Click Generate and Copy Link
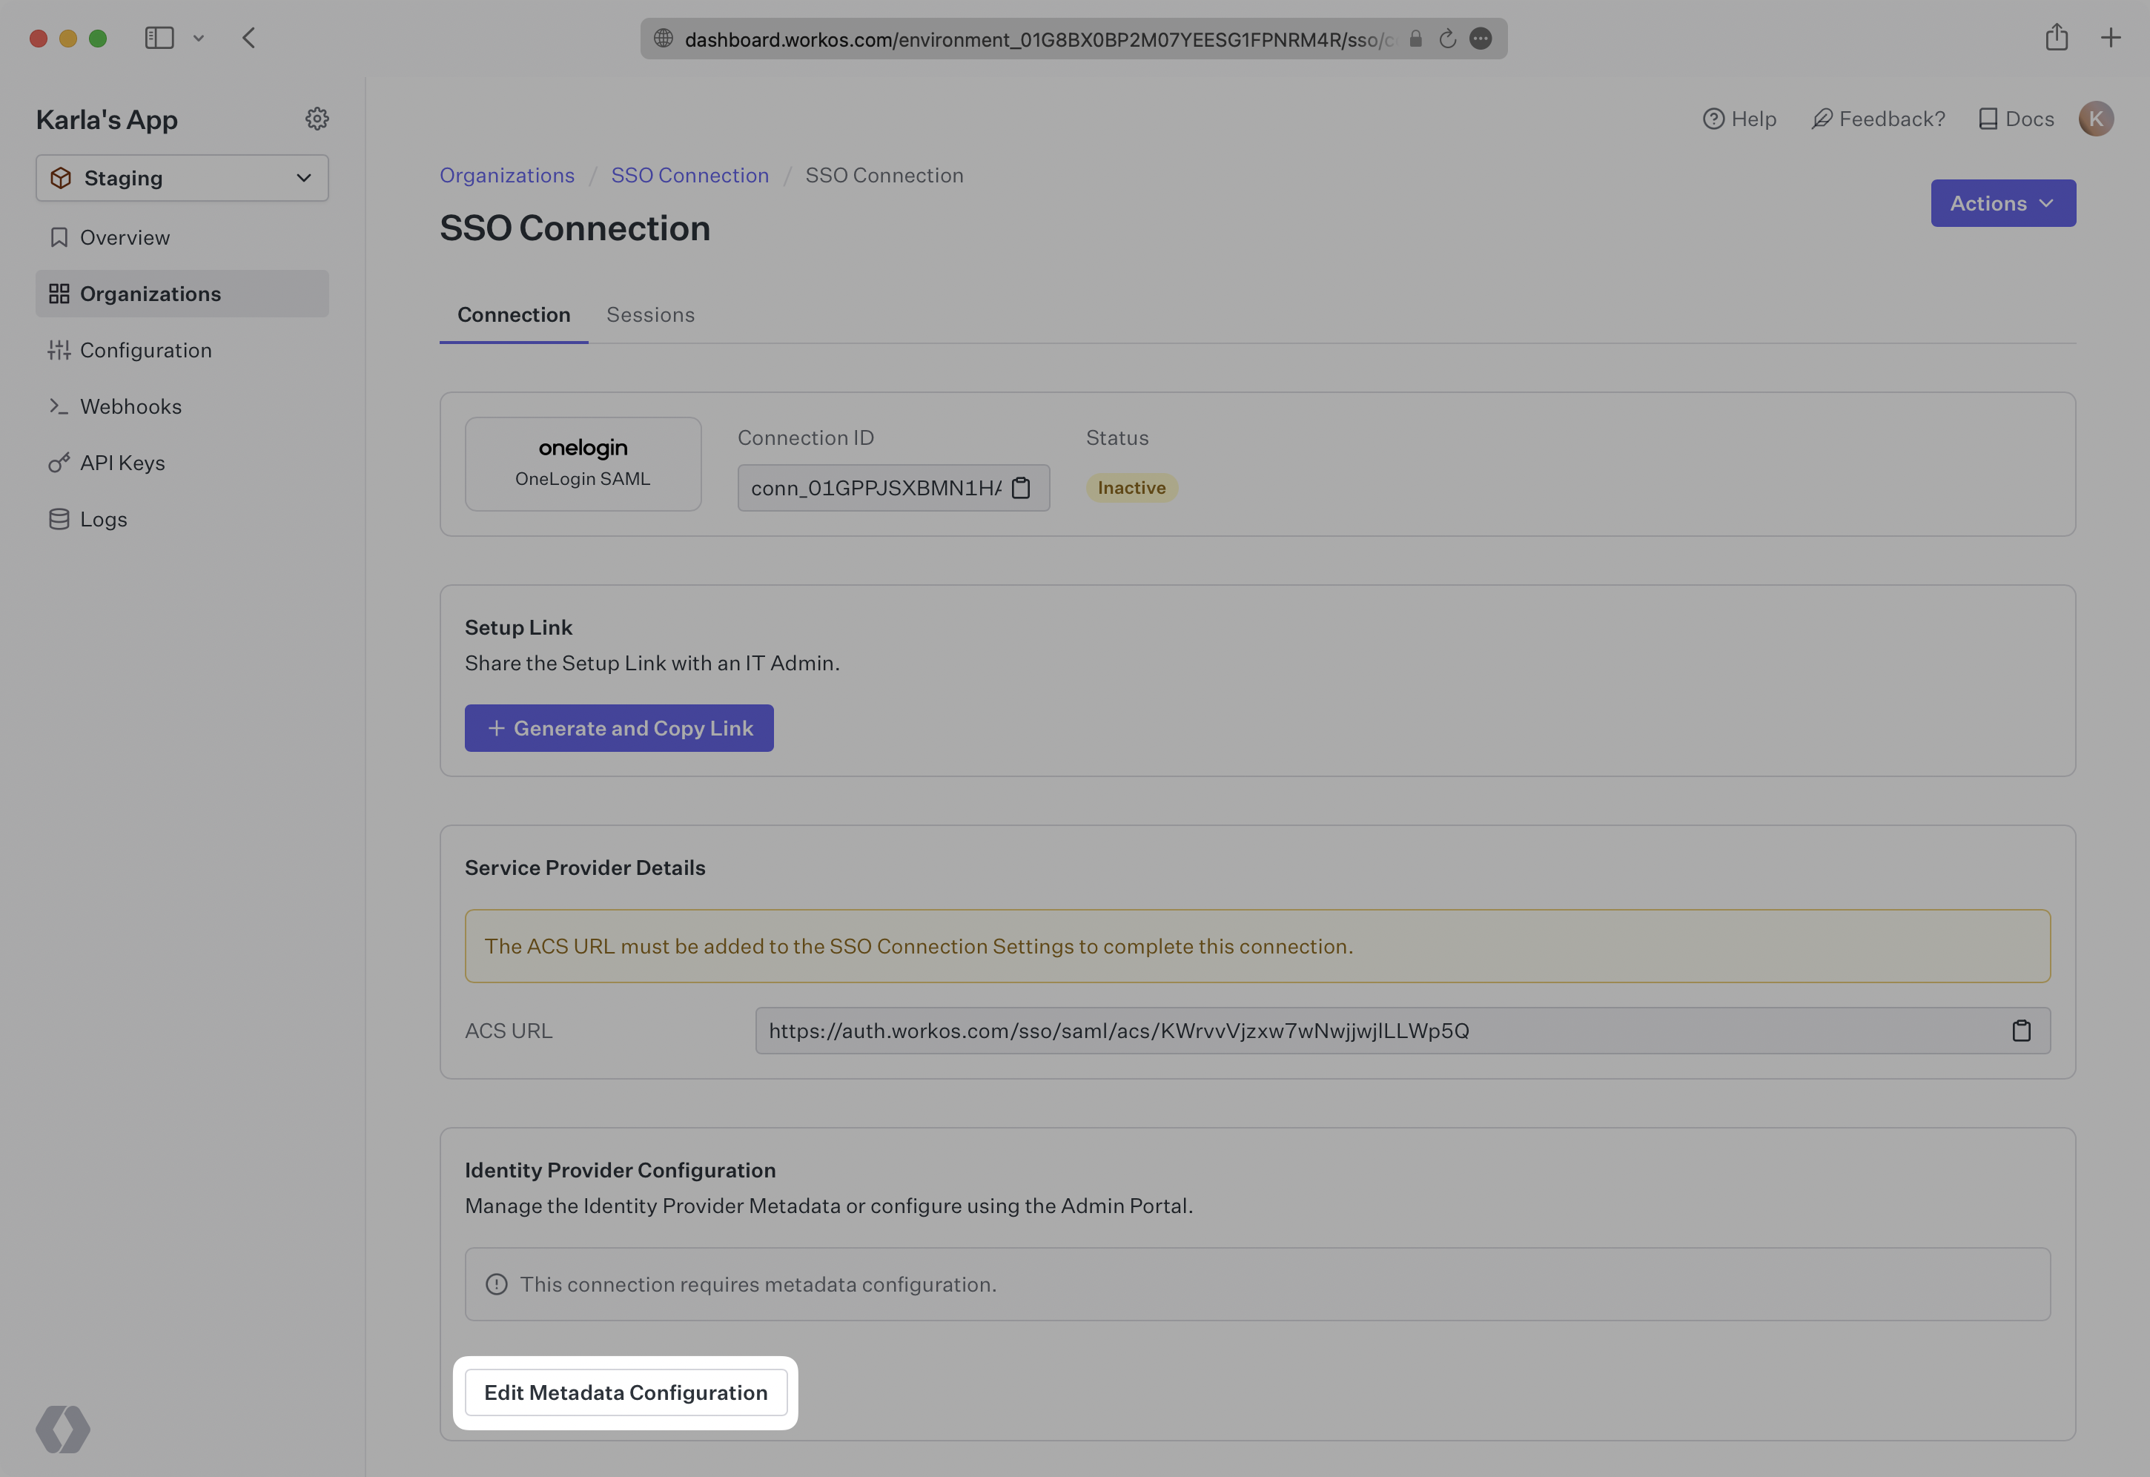Viewport: 2150px width, 1477px height. coord(618,727)
